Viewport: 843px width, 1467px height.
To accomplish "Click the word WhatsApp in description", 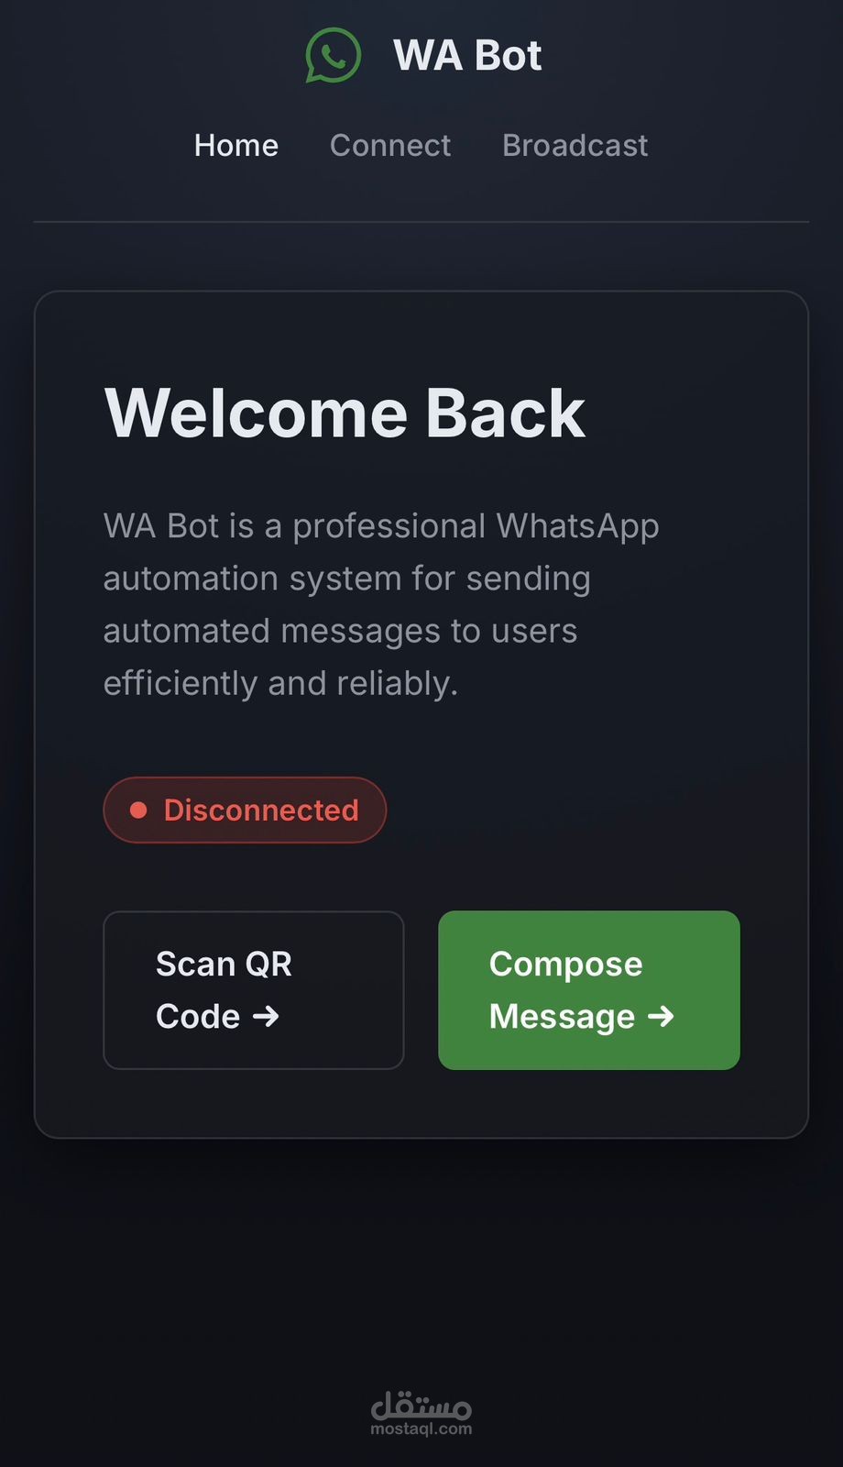I will pos(577,526).
